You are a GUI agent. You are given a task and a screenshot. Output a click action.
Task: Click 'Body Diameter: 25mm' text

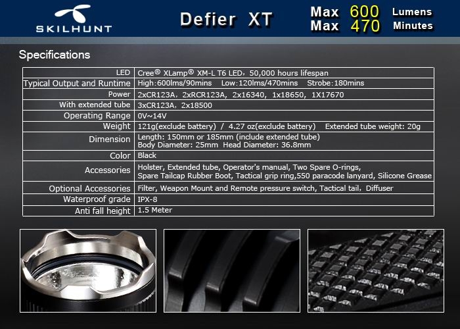[x=178, y=145]
